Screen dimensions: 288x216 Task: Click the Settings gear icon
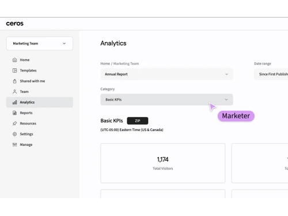point(14,134)
